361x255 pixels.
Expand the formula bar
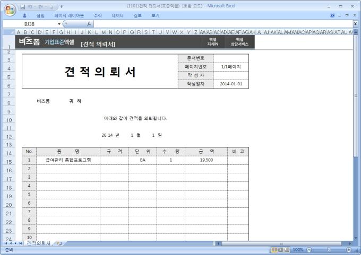[x=355, y=24]
